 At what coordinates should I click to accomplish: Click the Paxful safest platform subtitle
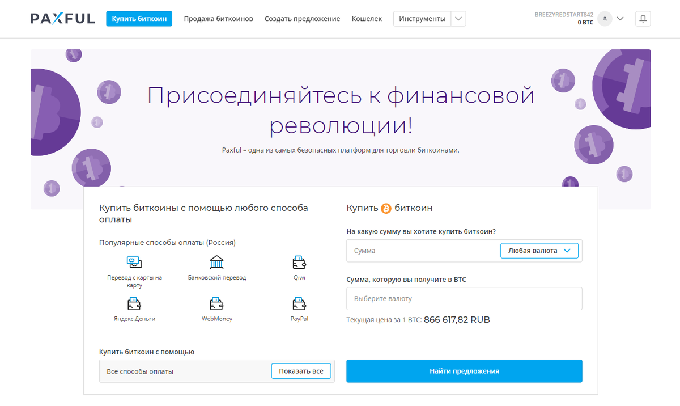click(341, 150)
